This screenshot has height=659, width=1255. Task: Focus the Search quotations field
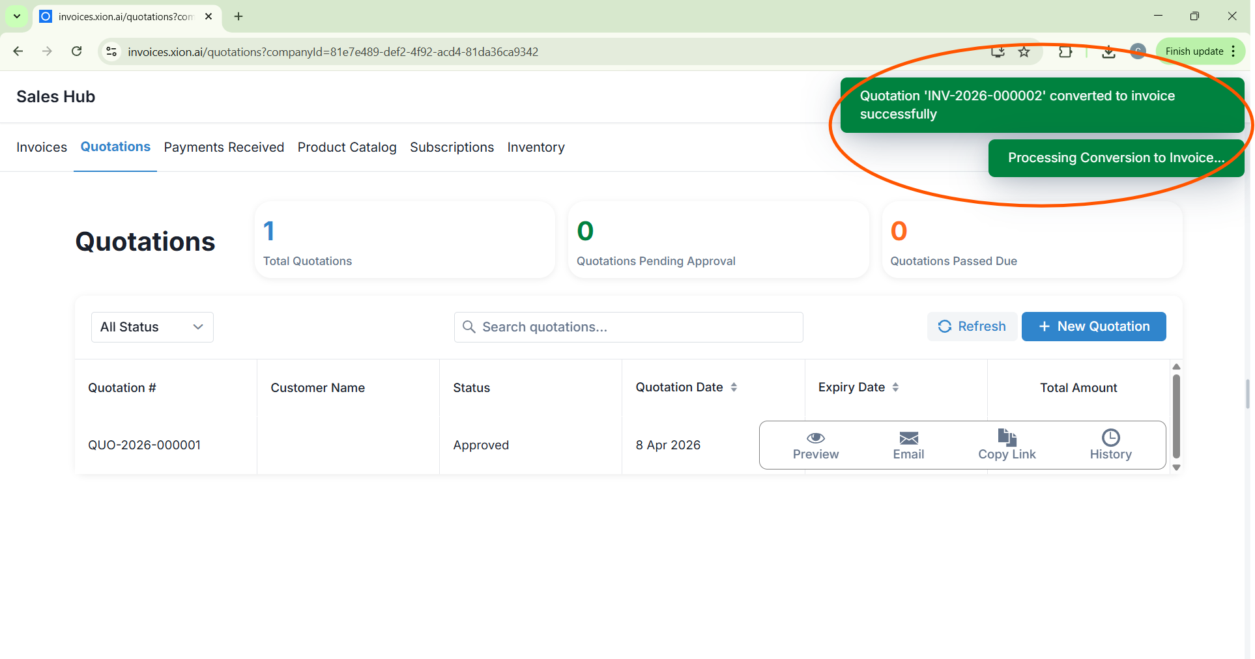pos(628,327)
